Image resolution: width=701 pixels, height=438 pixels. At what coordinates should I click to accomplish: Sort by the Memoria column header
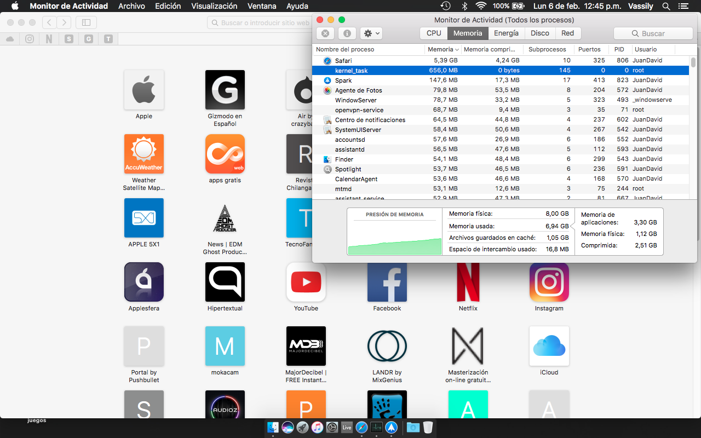point(443,49)
